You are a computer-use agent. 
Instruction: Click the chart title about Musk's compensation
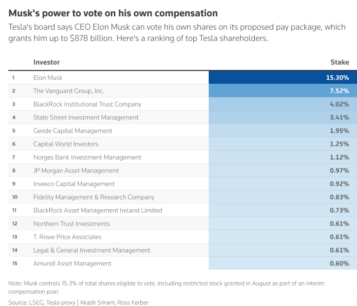click(x=113, y=13)
